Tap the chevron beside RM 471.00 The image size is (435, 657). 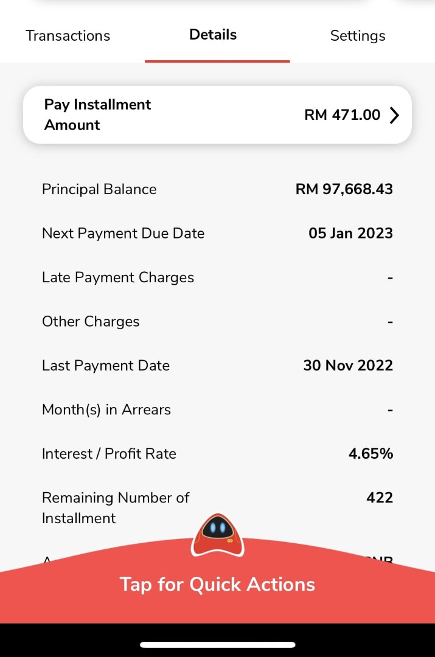pyautogui.click(x=394, y=115)
